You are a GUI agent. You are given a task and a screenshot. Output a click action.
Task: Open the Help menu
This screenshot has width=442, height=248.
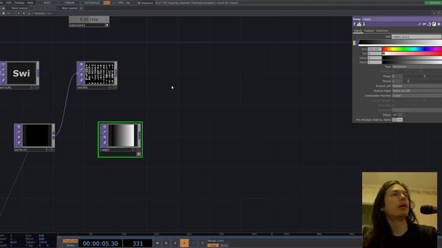coord(30,3)
